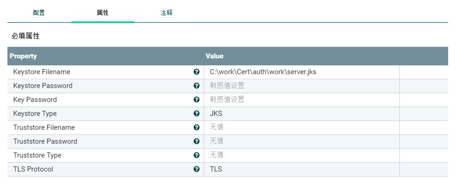The image size is (456, 184).
Task: Click the TLS Protocol property name
Action: pyautogui.click(x=33, y=169)
